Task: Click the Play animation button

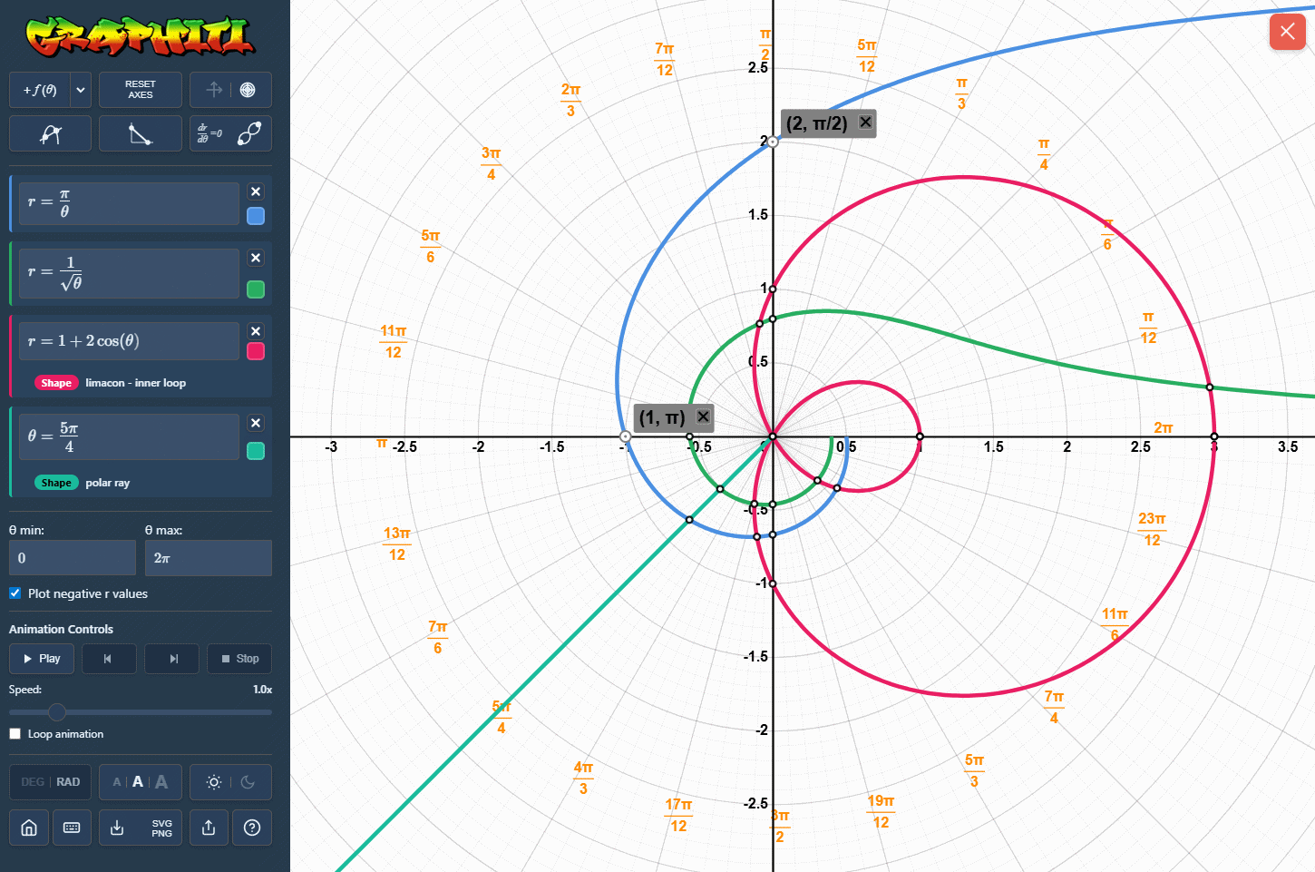Action: (42, 659)
